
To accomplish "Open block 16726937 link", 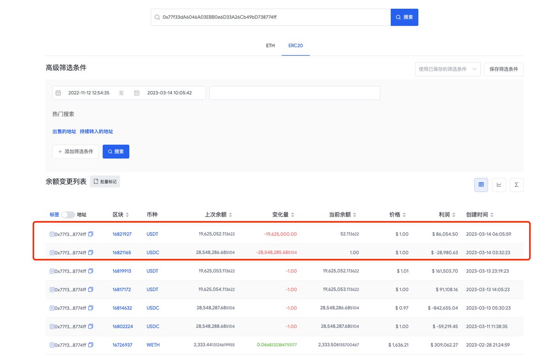I will [x=122, y=344].
